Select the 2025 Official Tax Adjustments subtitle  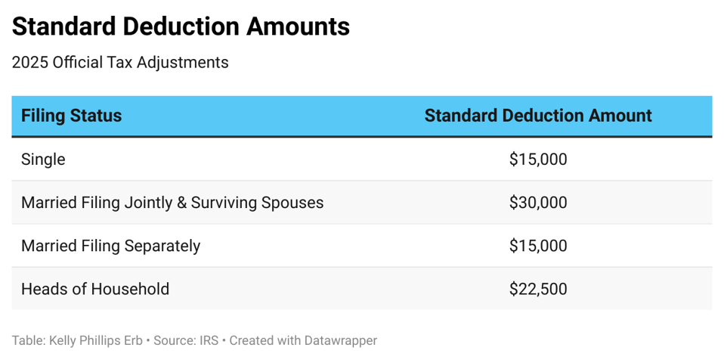pyautogui.click(x=120, y=62)
